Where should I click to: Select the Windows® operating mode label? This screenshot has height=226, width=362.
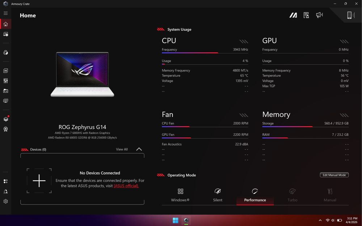[x=180, y=200]
